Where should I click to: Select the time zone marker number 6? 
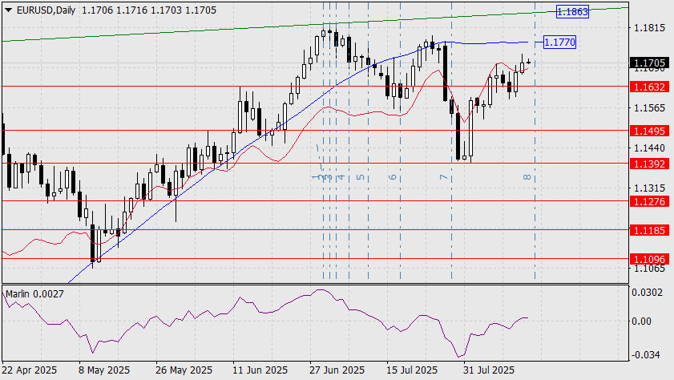393,177
